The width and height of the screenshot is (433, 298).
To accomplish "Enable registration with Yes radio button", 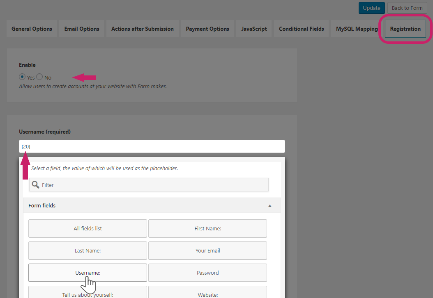I will pos(22,77).
